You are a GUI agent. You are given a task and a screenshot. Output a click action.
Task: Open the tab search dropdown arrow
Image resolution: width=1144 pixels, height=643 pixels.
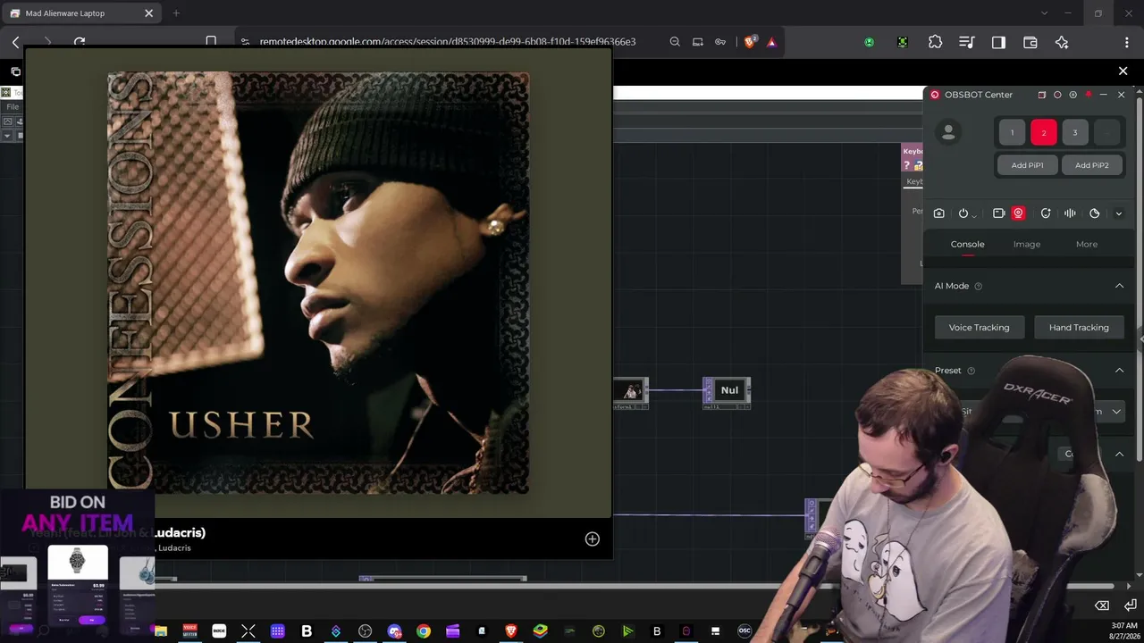(1044, 13)
